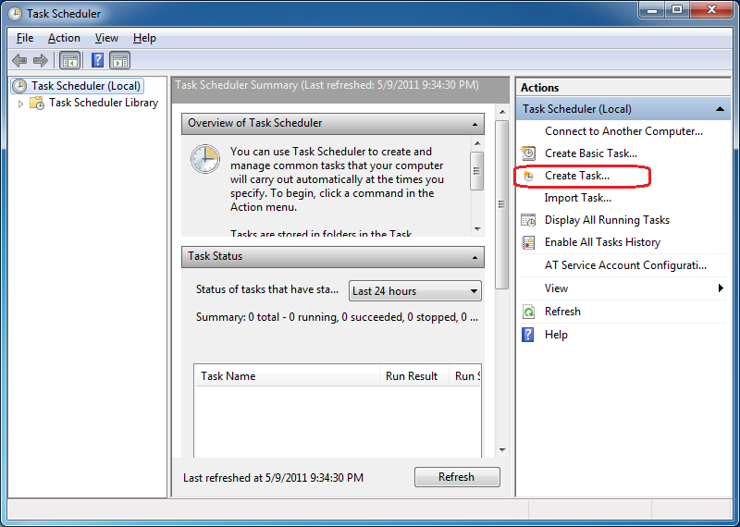Collapse the Task Status section
The width and height of the screenshot is (740, 527).
pos(475,257)
